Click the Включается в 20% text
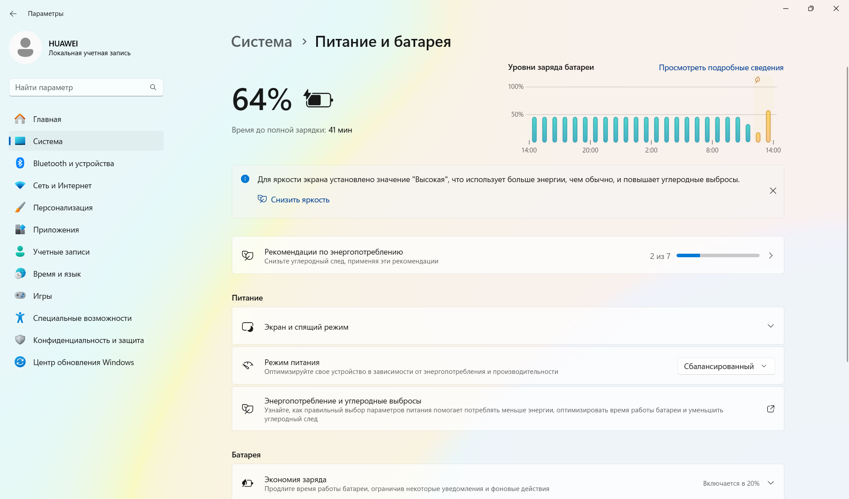849x499 pixels. [x=731, y=483]
